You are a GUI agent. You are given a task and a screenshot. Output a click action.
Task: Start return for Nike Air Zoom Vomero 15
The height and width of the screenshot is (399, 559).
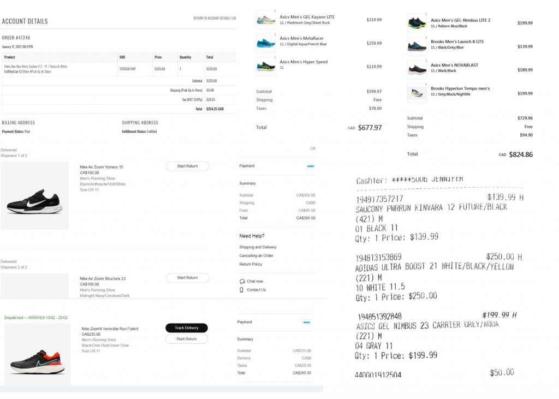[x=187, y=166]
